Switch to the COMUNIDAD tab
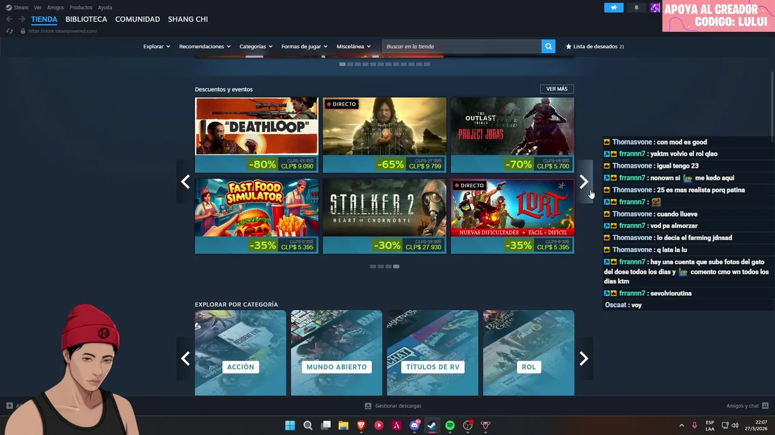The height and width of the screenshot is (435, 775). [137, 19]
